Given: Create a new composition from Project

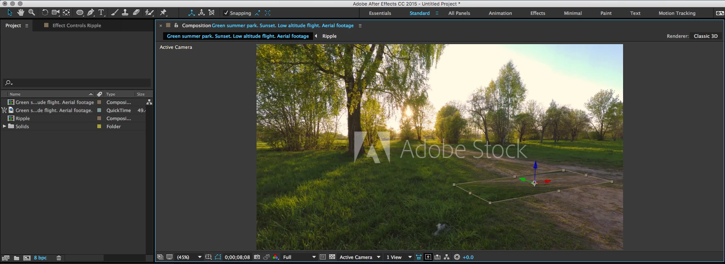Looking at the screenshot, I should [27, 258].
